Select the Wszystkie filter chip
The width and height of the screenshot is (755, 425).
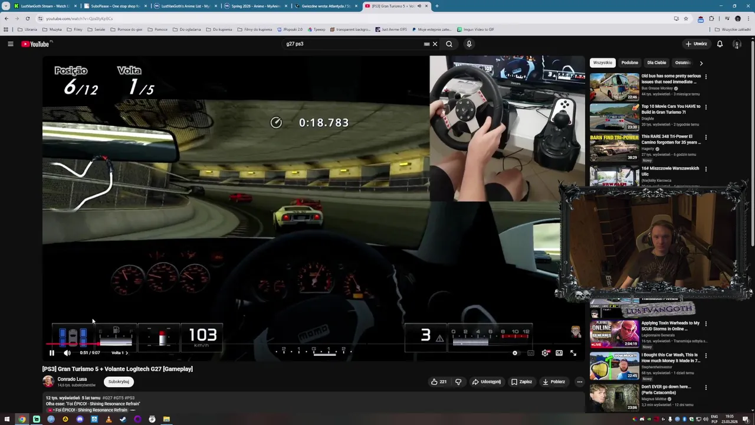coord(602,63)
